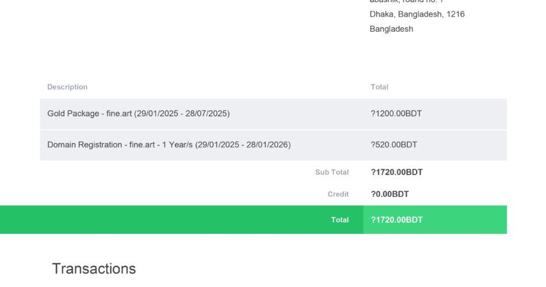Click the ?1200.00BDT amount
This screenshot has width=546, height=287.
point(396,114)
